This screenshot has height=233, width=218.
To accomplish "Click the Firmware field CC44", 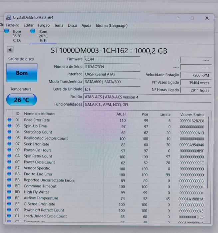I will 112,59.
